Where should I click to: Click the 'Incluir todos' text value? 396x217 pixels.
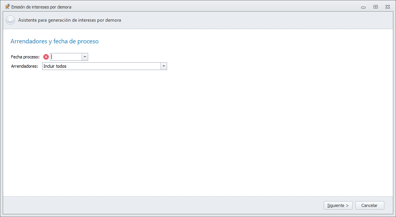tap(55, 66)
